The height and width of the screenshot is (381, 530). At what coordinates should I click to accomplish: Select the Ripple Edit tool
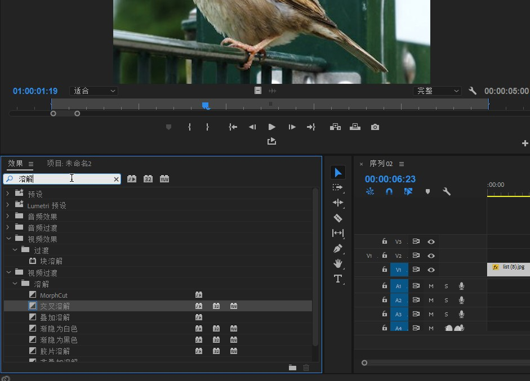point(338,203)
